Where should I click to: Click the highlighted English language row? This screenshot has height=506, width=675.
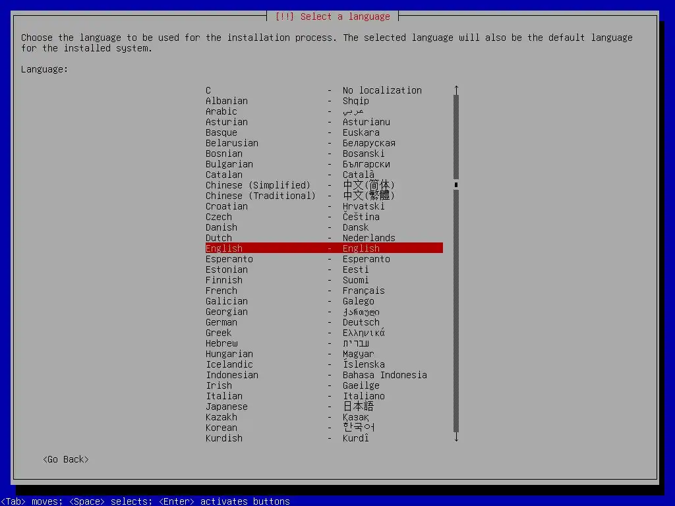click(324, 248)
